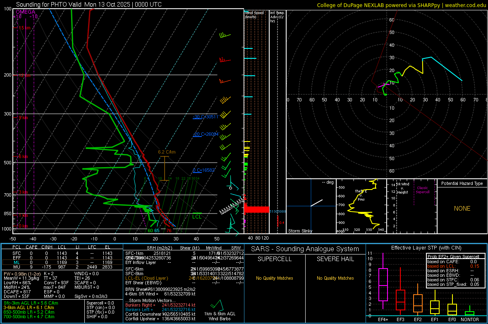This screenshot has height=324, width=488.
Task: Click the weather.cod.edu NEXLAB credit text
Action: pos(401,5)
